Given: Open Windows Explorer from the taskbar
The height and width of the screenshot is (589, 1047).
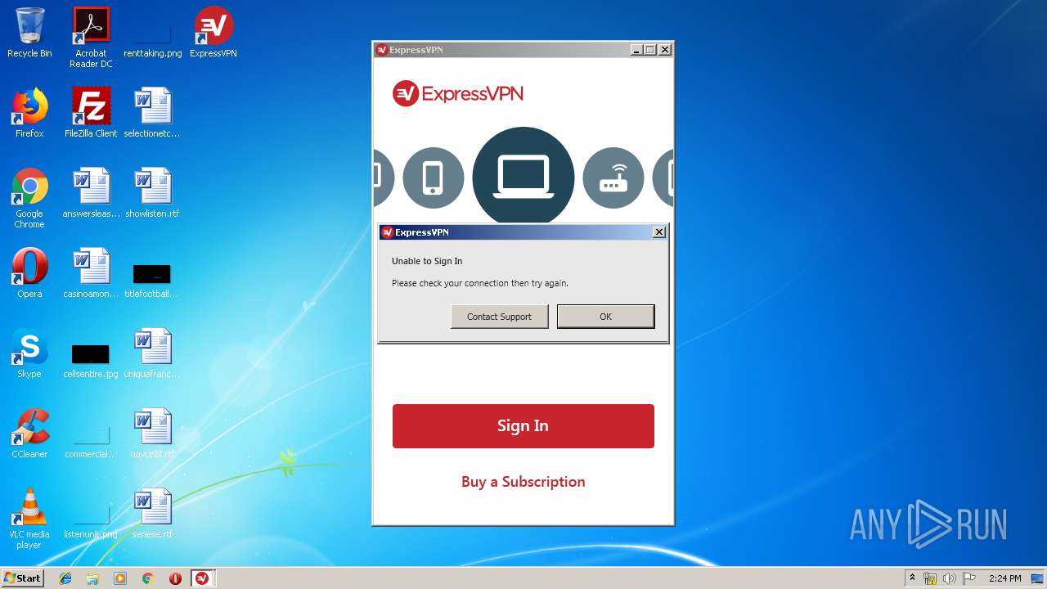Looking at the screenshot, I should click(x=92, y=578).
